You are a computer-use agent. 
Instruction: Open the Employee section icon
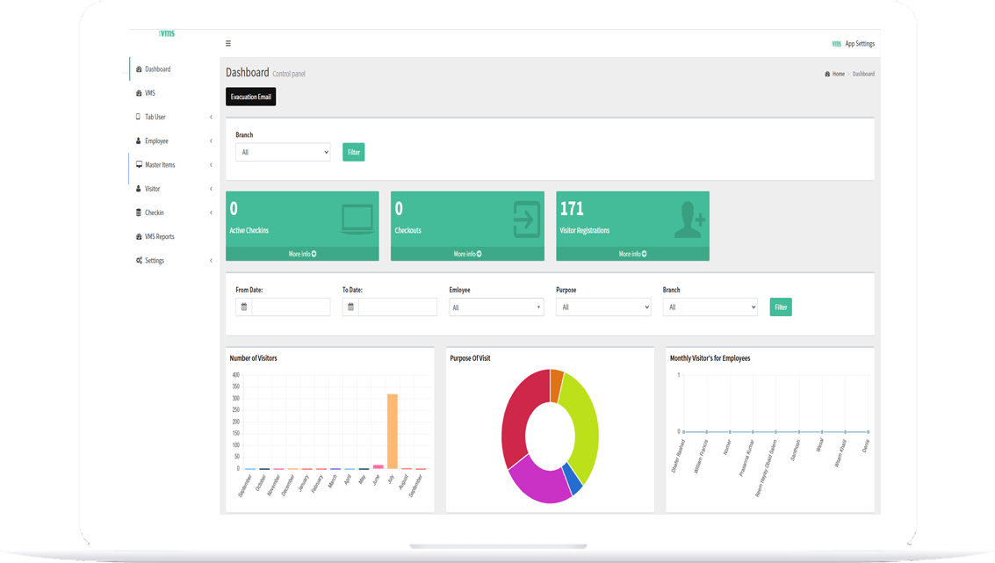[138, 141]
